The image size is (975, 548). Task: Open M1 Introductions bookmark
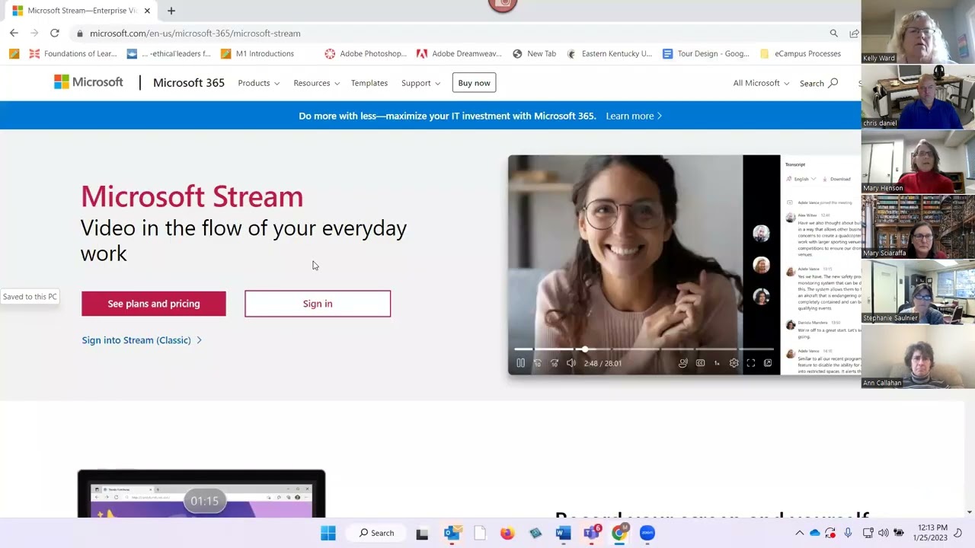click(257, 54)
